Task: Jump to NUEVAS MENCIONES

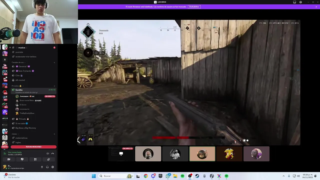Action: [x=33, y=147]
